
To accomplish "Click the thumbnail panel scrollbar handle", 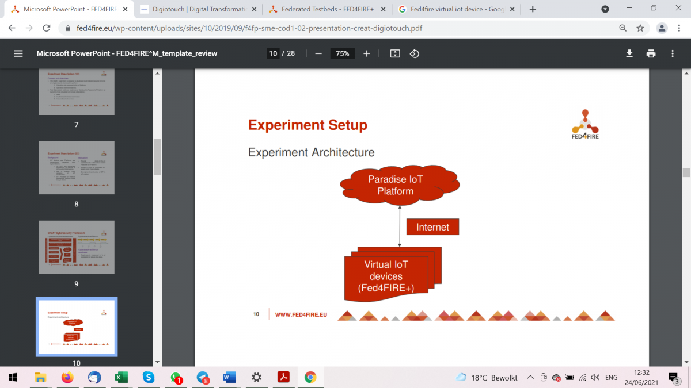I will tap(157, 156).
